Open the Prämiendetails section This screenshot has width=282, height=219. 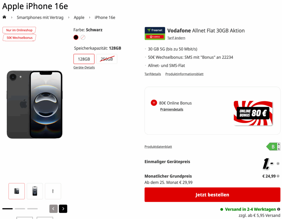172,109
